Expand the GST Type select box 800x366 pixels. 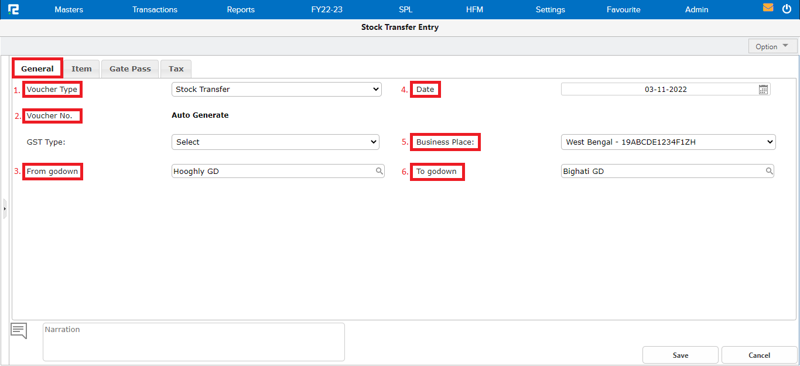[x=275, y=142]
